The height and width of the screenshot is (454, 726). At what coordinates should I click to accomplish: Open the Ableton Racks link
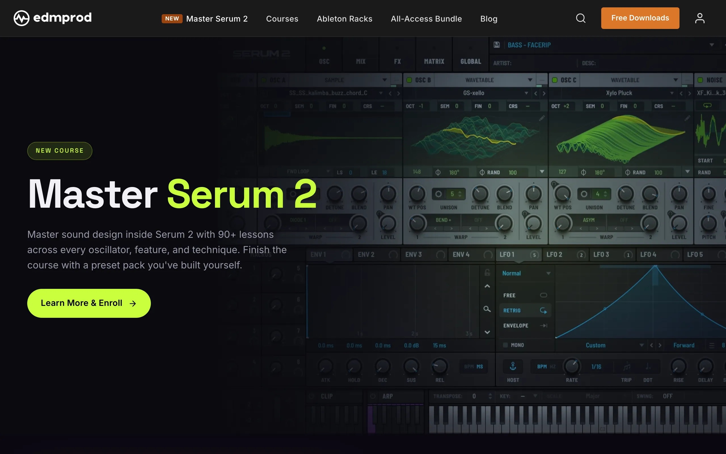tap(344, 19)
